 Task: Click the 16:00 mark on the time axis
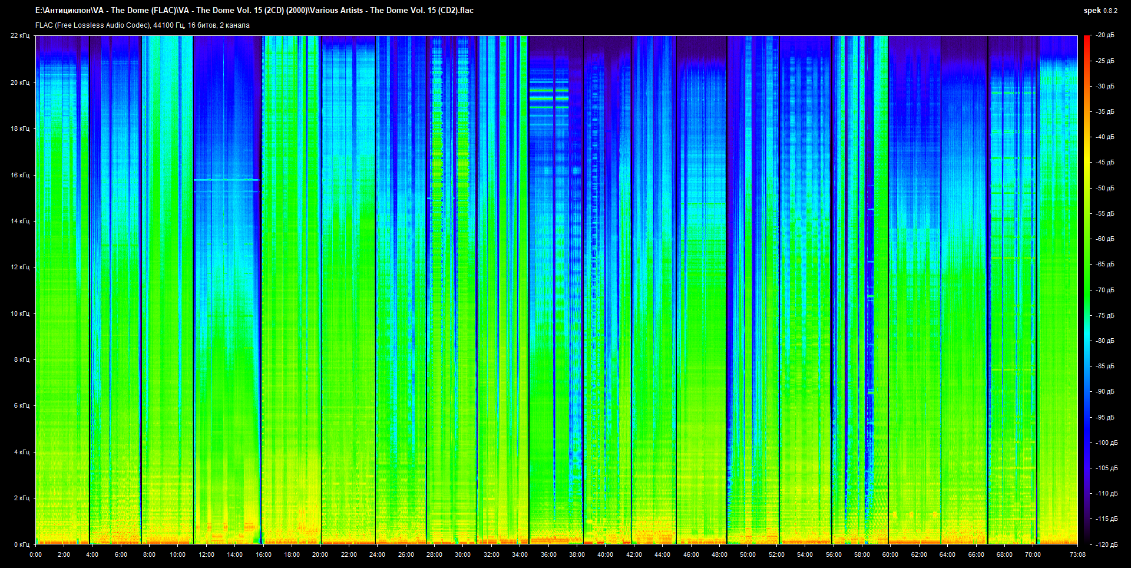pyautogui.click(x=263, y=554)
